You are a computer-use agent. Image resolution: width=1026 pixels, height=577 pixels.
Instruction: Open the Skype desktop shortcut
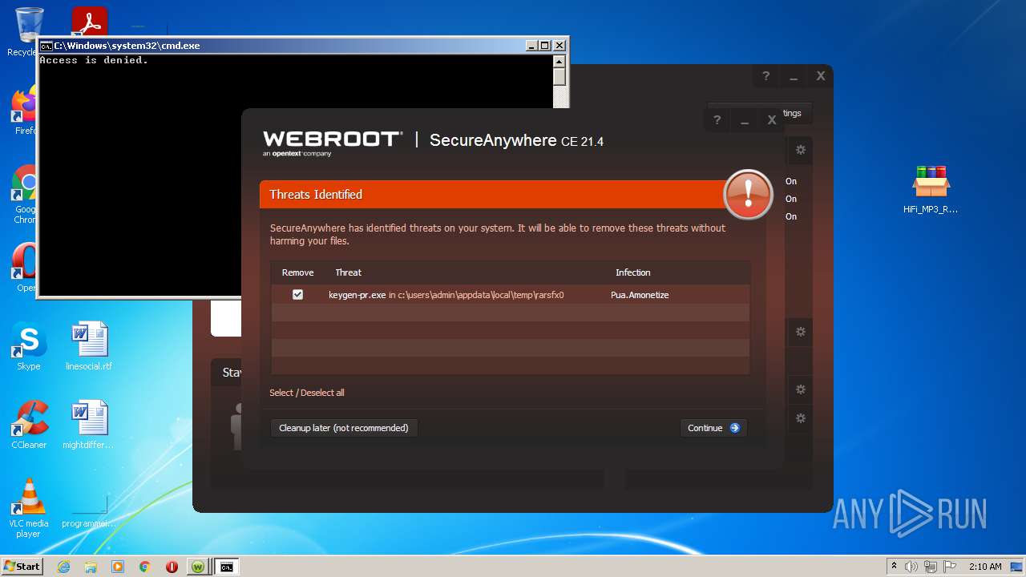click(29, 347)
